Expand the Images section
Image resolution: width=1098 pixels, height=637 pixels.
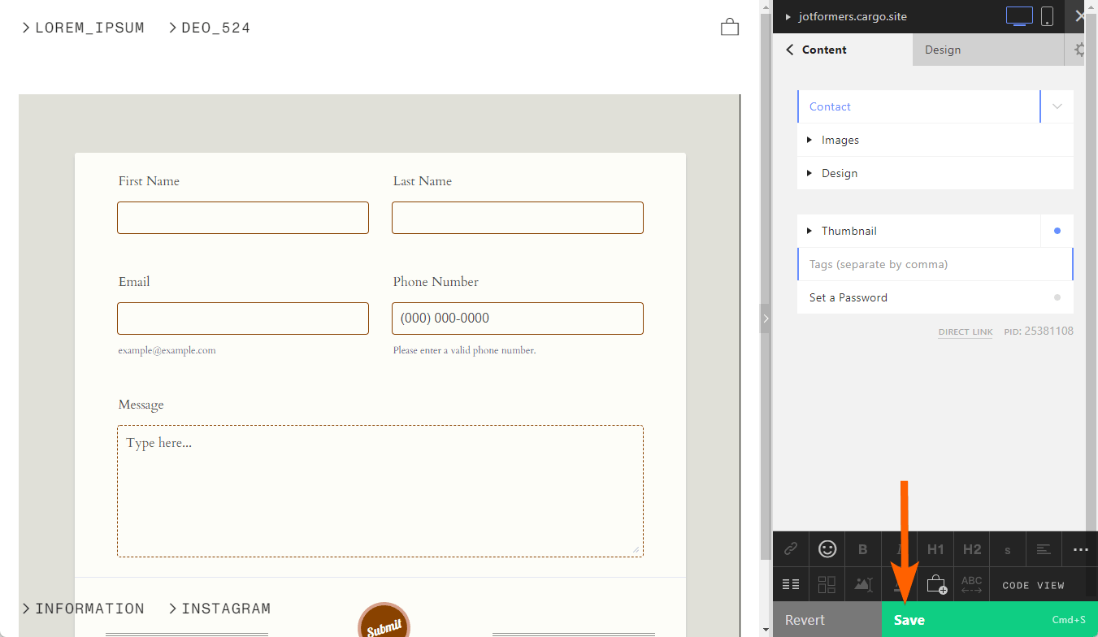pyautogui.click(x=840, y=140)
